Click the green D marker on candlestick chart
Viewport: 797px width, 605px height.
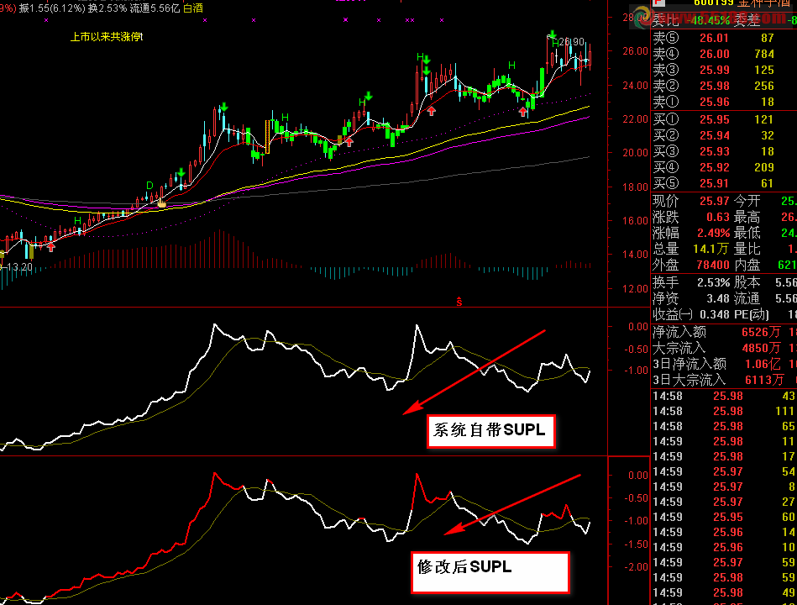150,186
